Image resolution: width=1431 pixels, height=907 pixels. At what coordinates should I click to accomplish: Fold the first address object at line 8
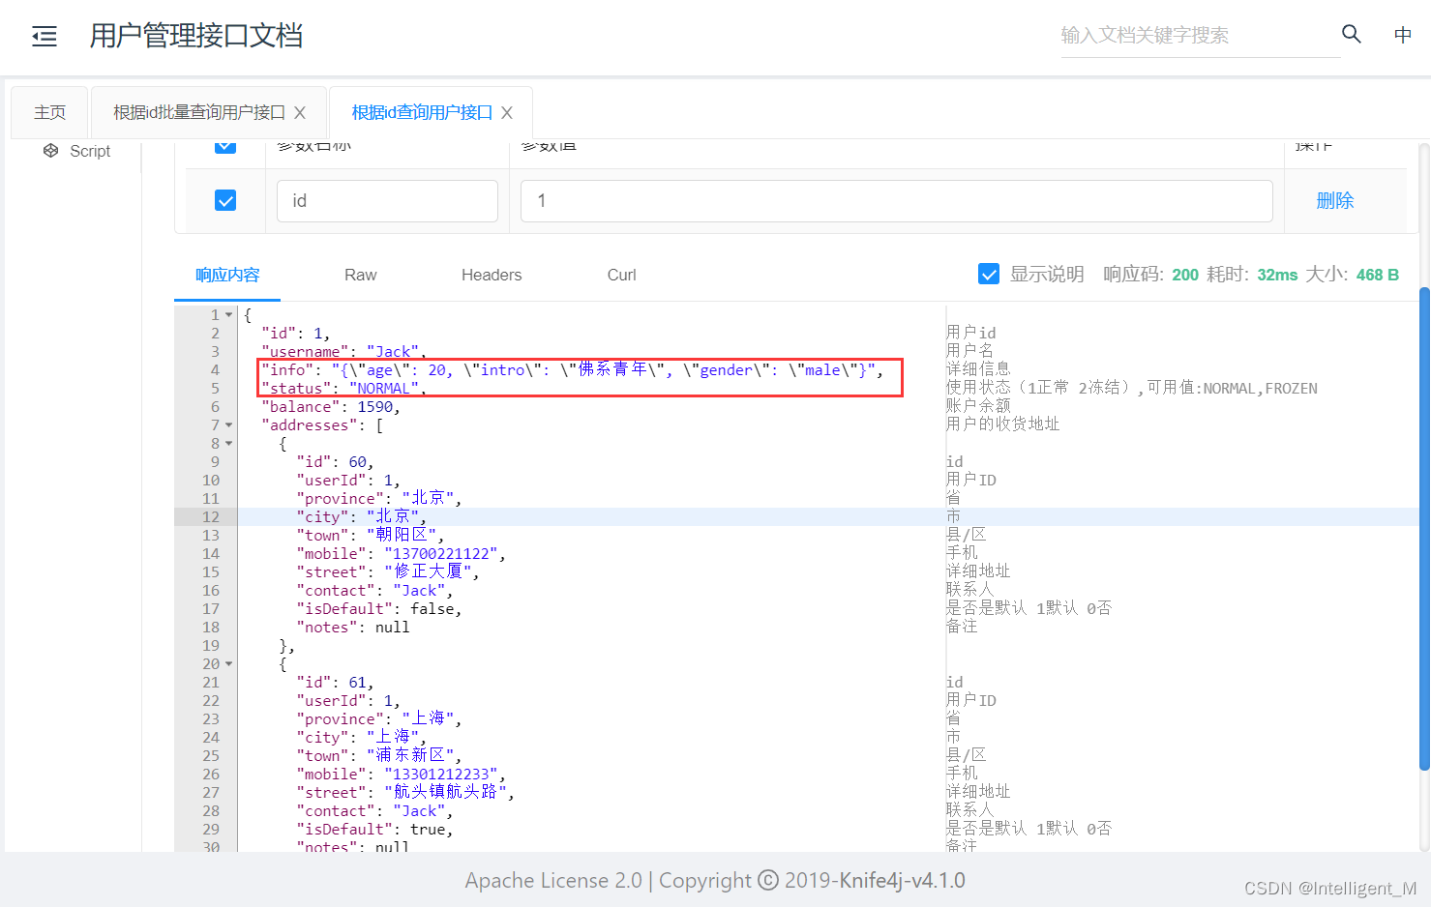pos(229,444)
